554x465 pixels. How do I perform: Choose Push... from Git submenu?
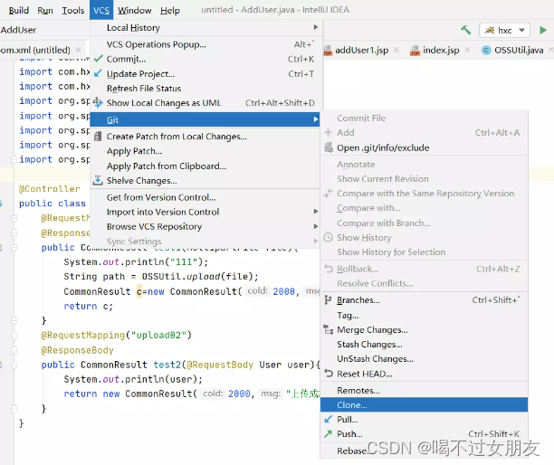tap(424, 433)
